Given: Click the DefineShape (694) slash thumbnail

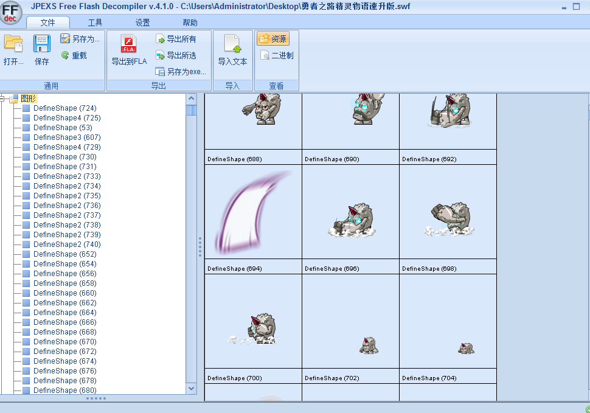Looking at the screenshot, I should click(x=252, y=212).
